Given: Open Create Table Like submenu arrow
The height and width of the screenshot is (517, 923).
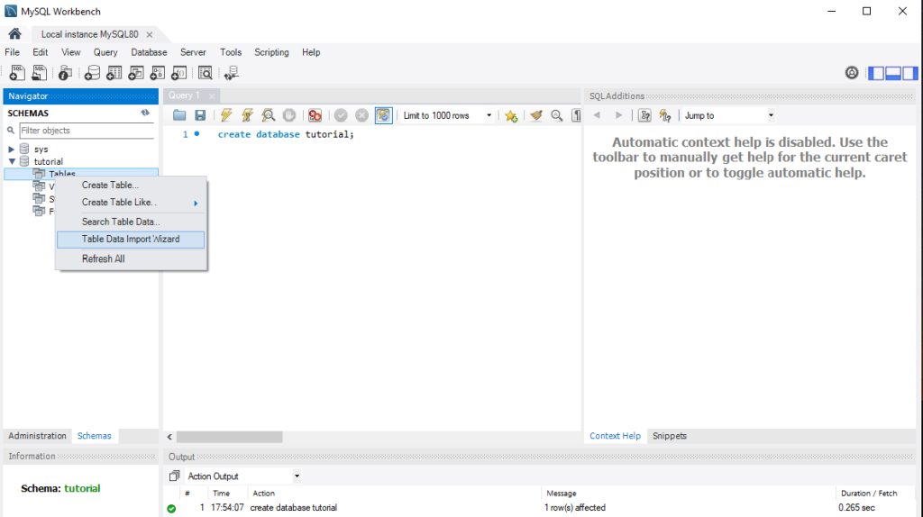Looking at the screenshot, I should pos(196,203).
